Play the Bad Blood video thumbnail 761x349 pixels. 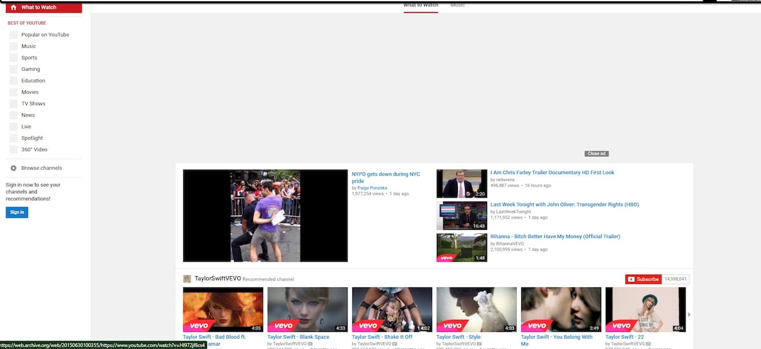(x=223, y=310)
